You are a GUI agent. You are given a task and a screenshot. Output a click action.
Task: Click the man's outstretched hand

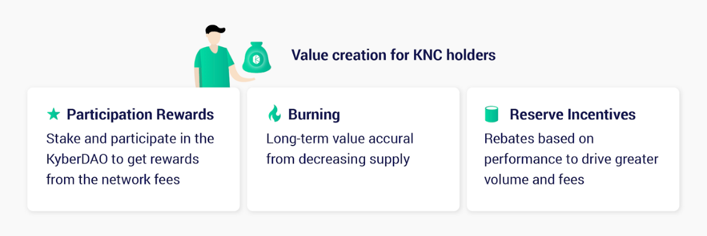248,78
